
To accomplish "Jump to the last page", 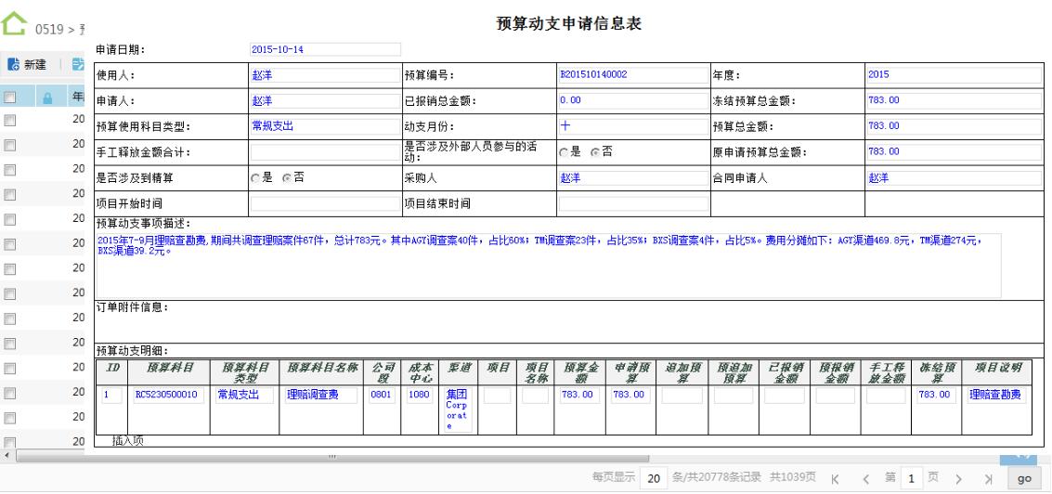I will (x=988, y=479).
